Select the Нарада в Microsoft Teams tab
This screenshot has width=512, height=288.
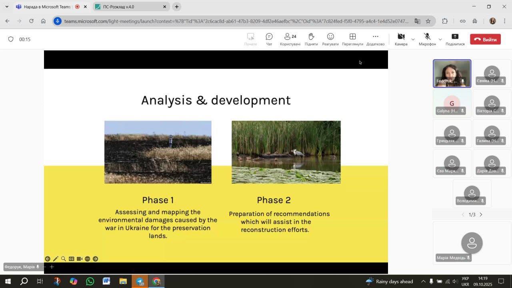(x=46, y=7)
